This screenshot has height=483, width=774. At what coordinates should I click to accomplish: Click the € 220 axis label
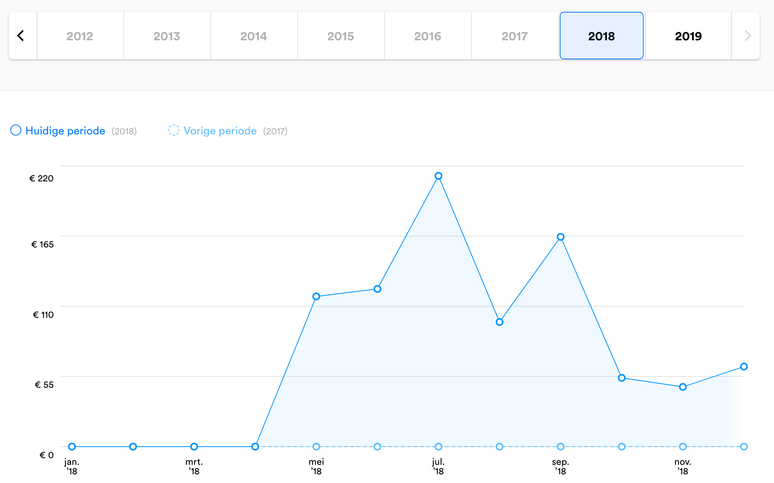click(42, 178)
